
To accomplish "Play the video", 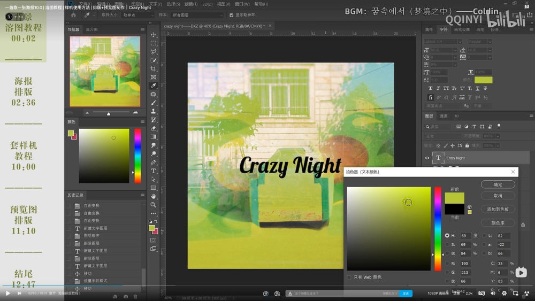I will [8, 293].
